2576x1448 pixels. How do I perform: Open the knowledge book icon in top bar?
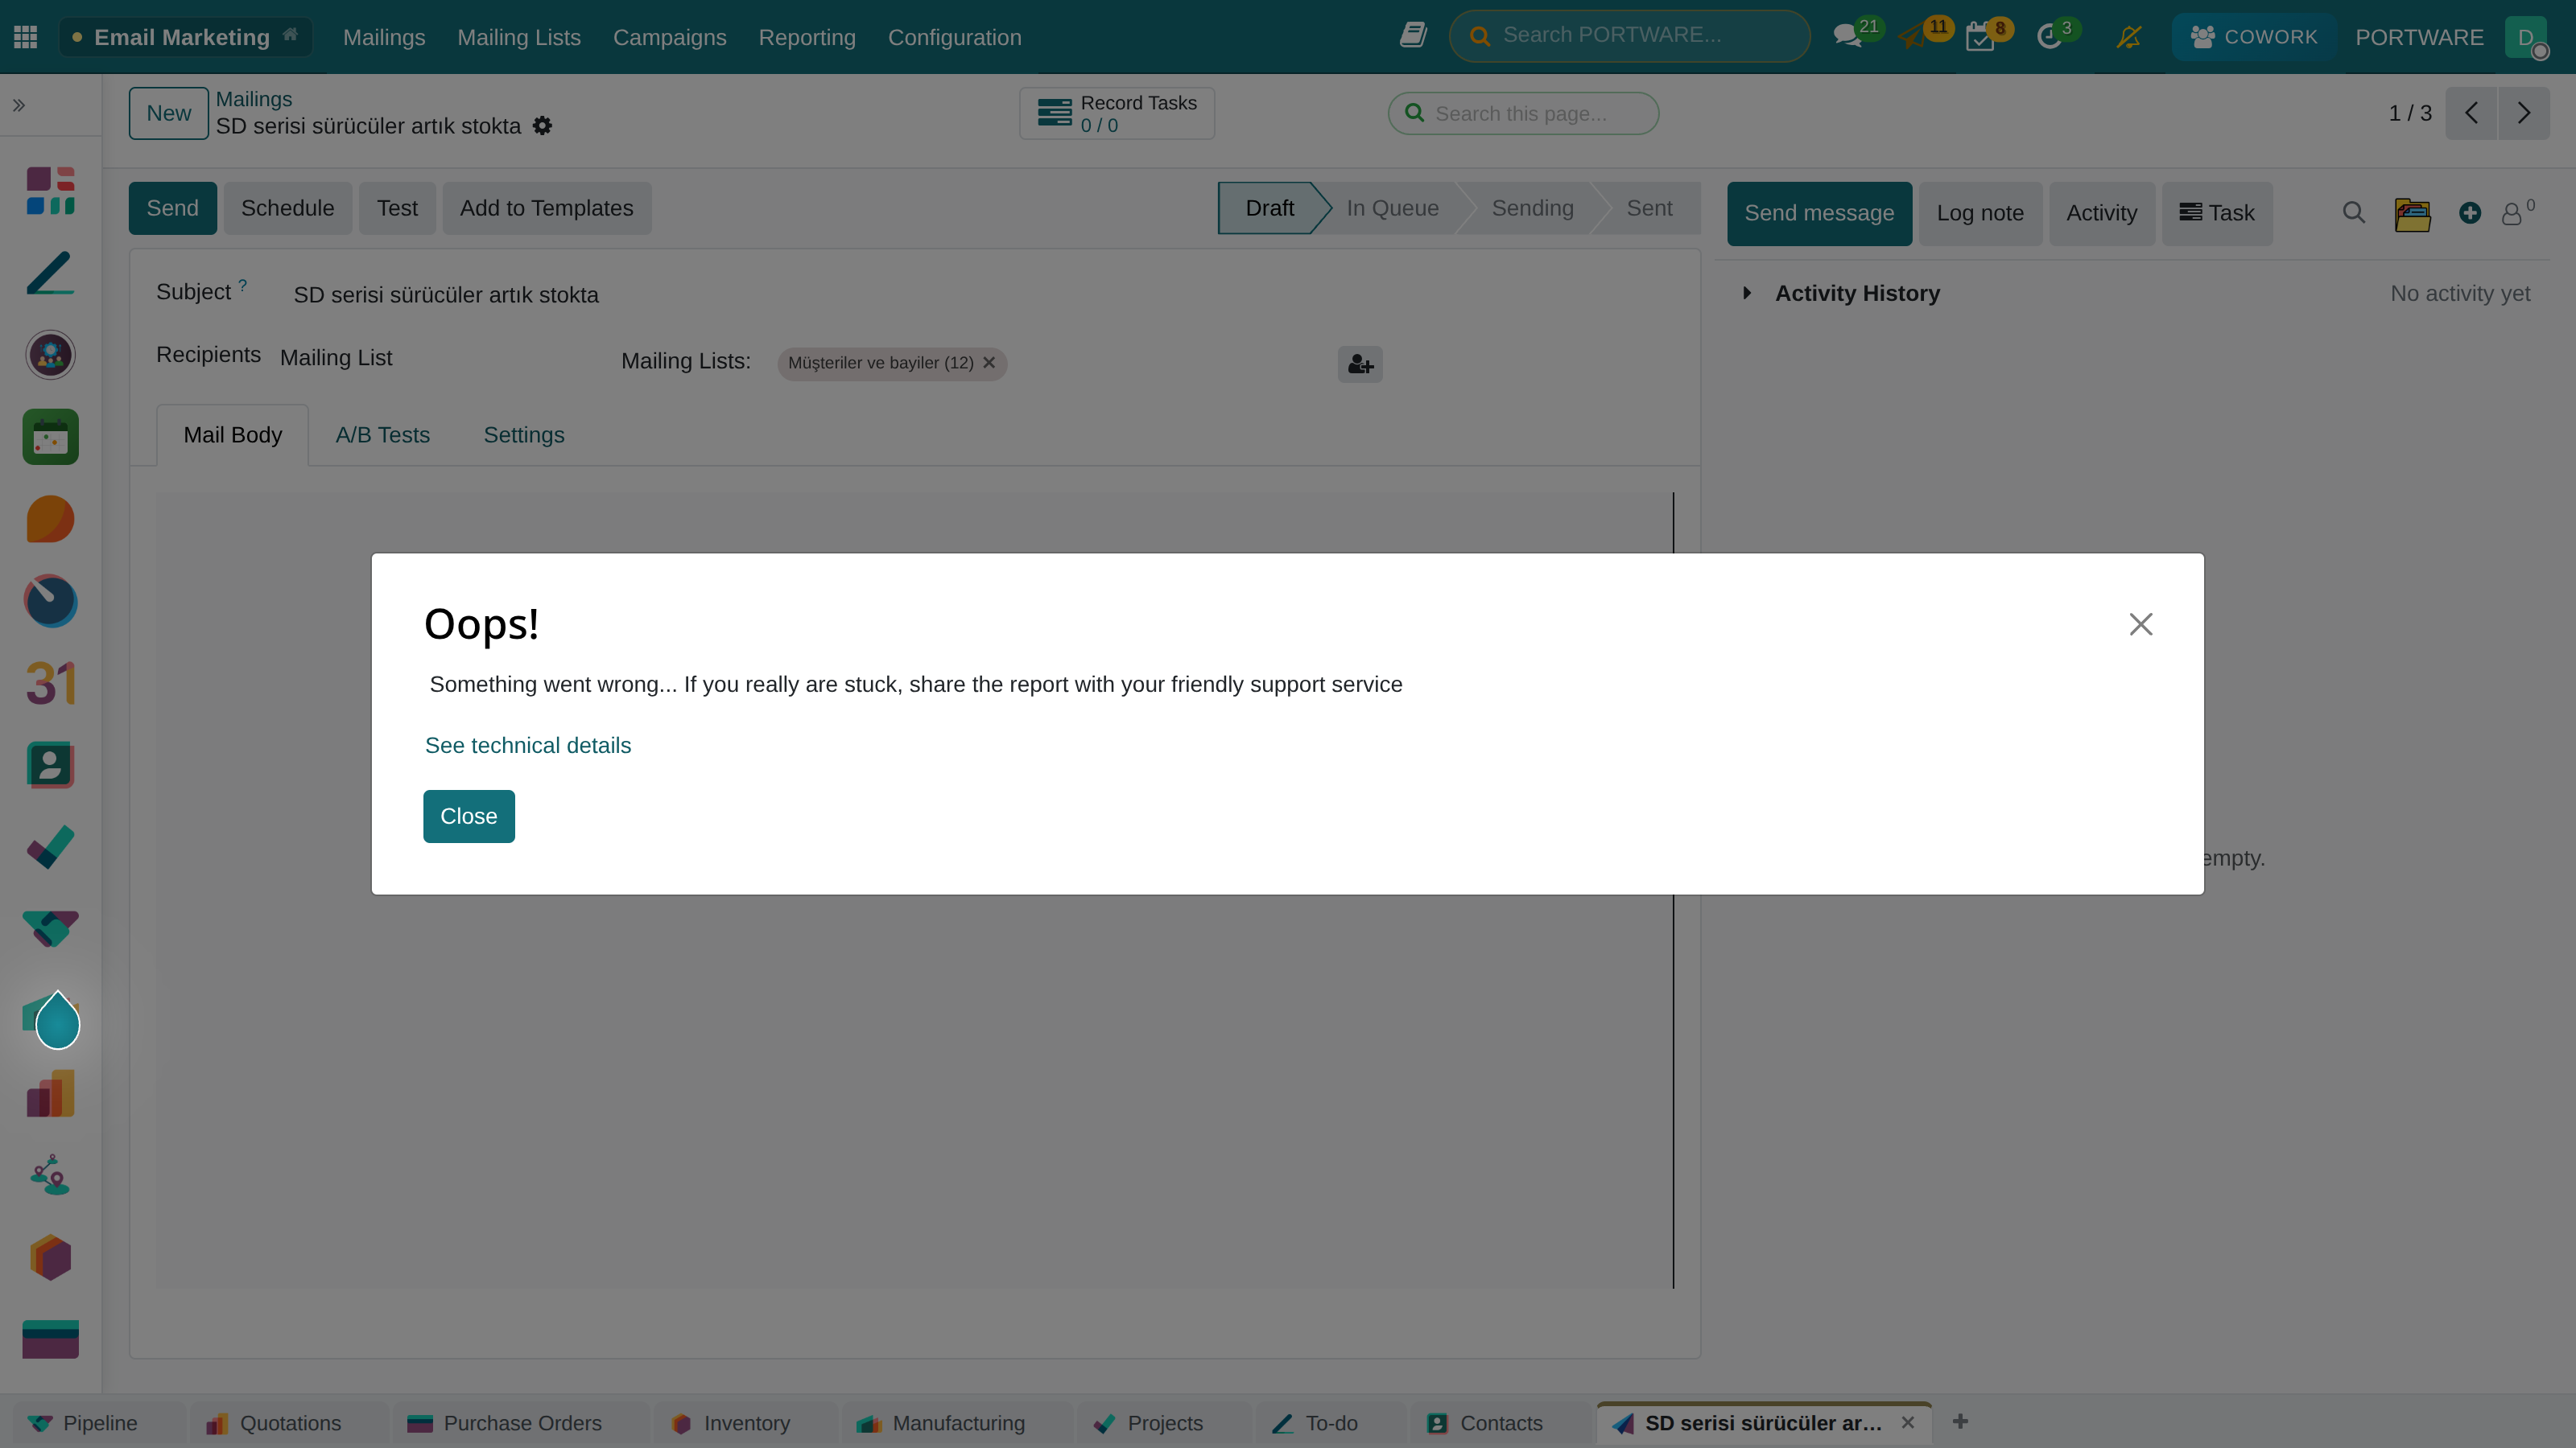click(x=1413, y=36)
